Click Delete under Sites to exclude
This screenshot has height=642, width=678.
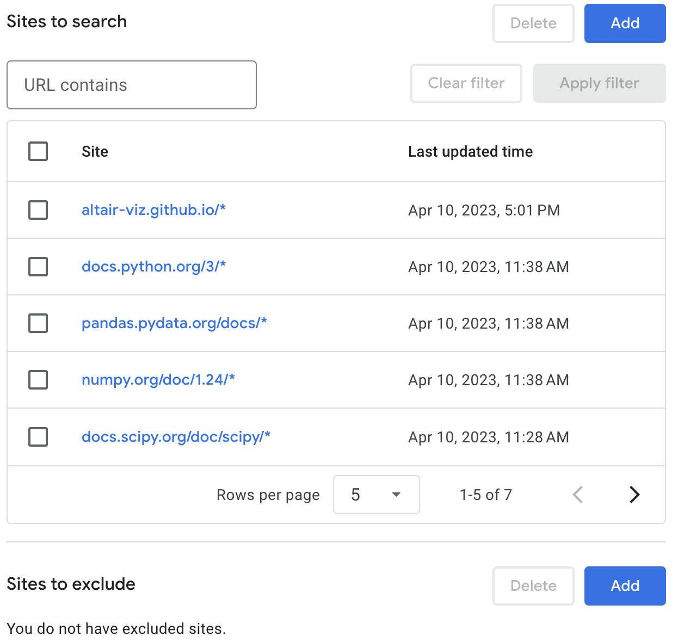pos(533,586)
